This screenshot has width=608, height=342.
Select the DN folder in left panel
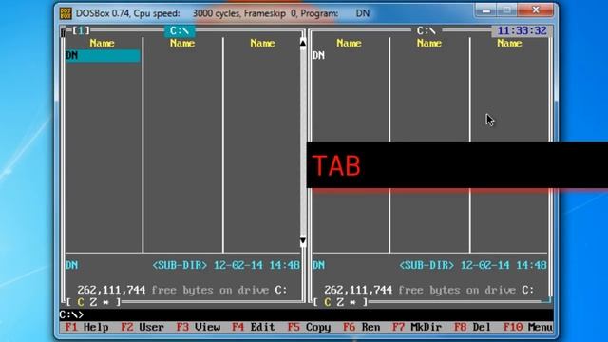[x=103, y=56]
